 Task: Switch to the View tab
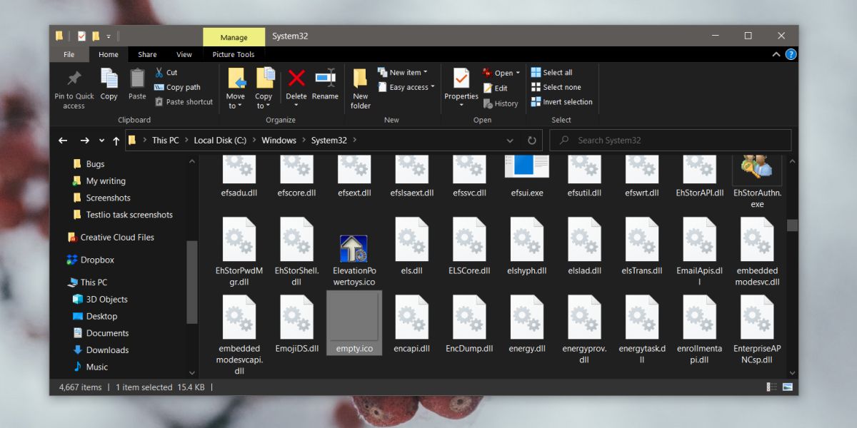point(184,54)
